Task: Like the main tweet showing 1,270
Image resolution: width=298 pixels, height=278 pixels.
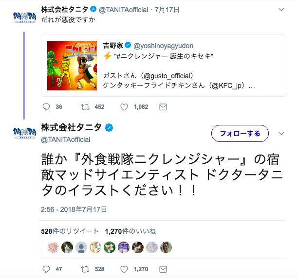Action: 124,269
